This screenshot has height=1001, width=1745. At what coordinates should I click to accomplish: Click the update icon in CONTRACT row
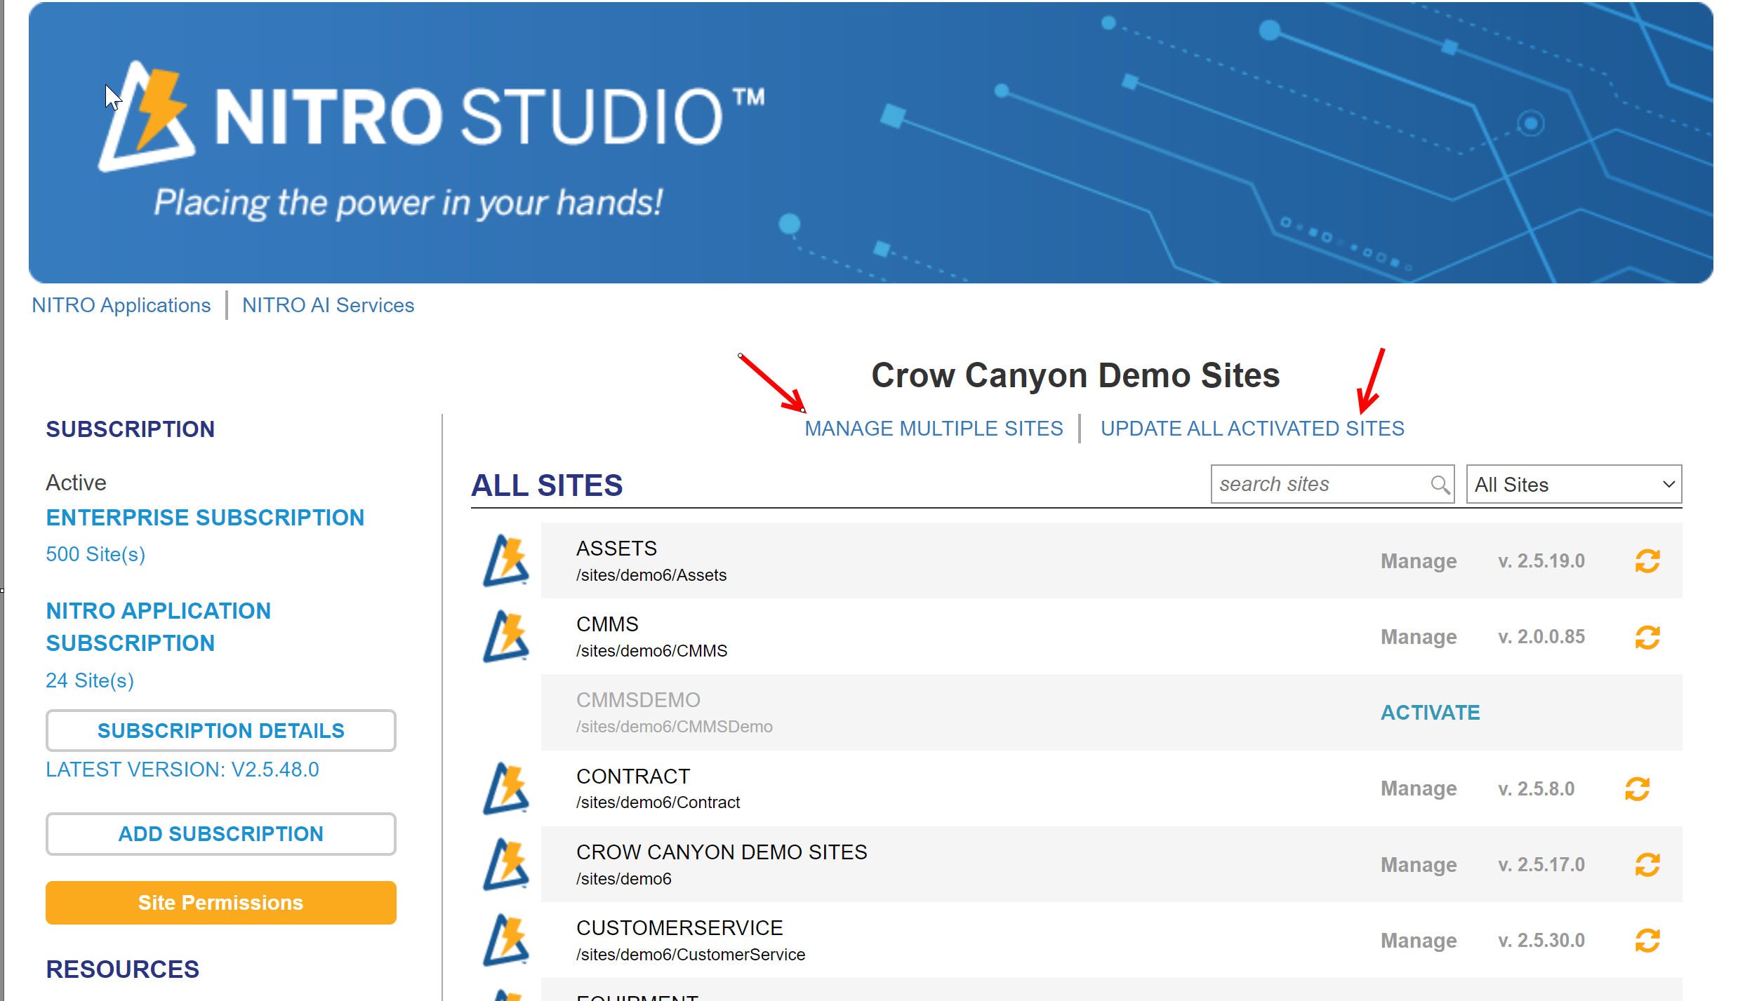tap(1637, 788)
